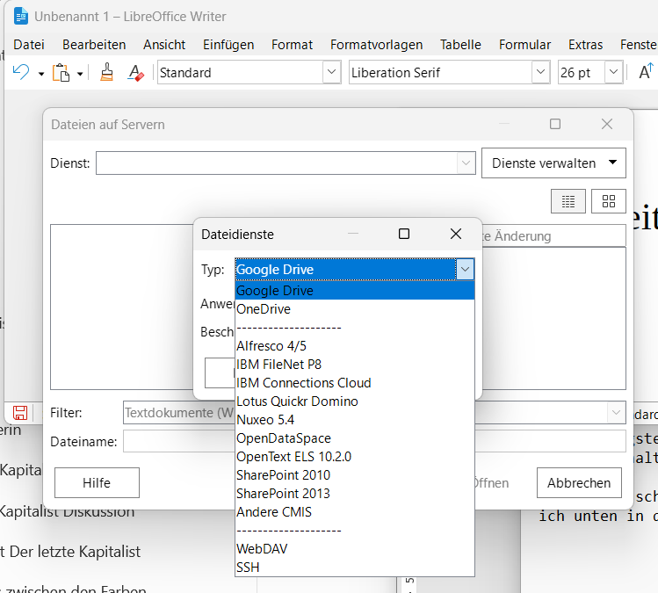Click the Increase Font Size icon
This screenshot has height=593, width=658.
pos(646,72)
